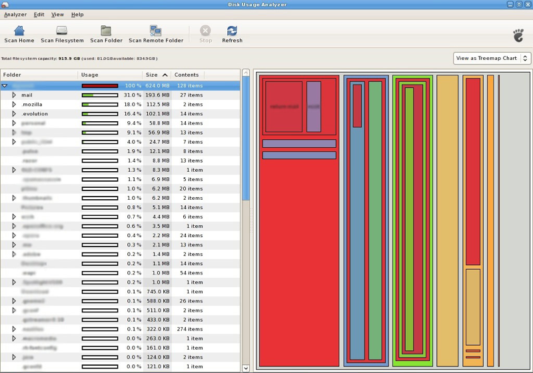Expand the .adobe folder row
Viewport: 533px width, 373px height.
pyautogui.click(x=14, y=254)
